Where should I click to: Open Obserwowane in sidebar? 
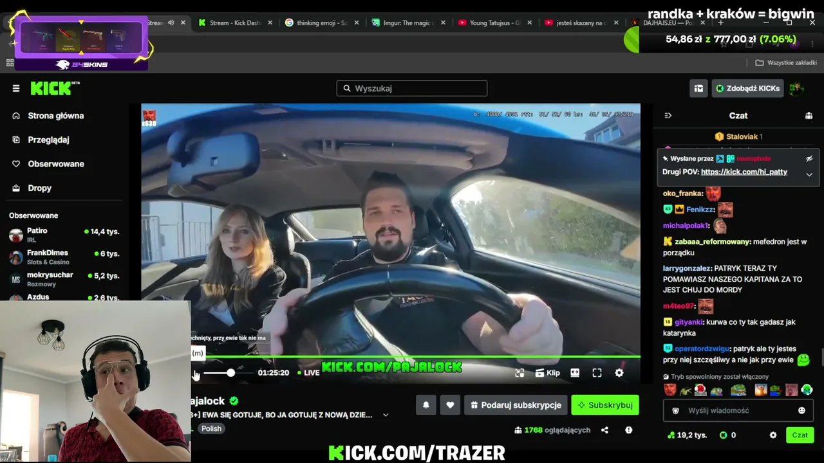[x=48, y=164]
